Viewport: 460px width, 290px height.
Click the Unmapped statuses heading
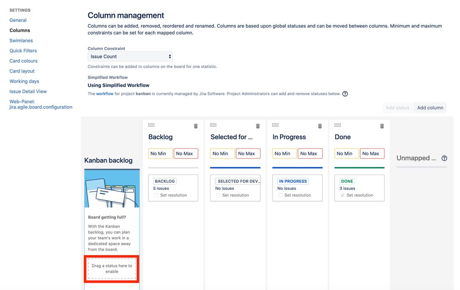[x=416, y=158]
